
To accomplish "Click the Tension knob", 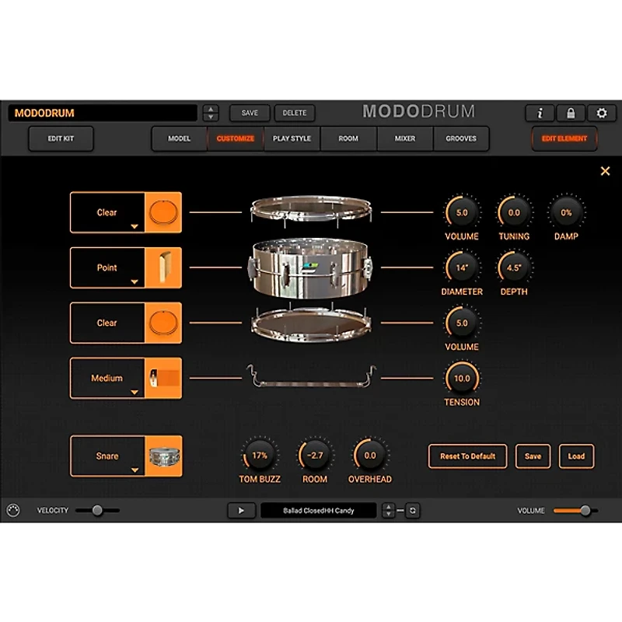I will tap(462, 378).
